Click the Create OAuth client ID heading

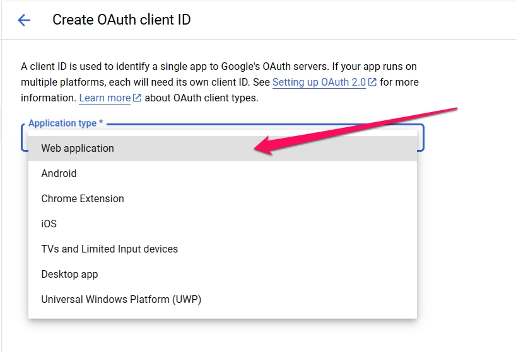click(122, 20)
